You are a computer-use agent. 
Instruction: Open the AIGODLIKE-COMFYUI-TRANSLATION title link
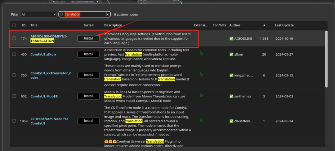click(x=49, y=39)
